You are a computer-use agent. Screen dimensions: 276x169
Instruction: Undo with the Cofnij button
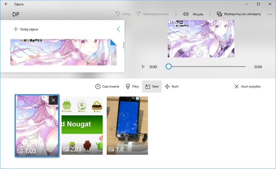pyautogui.click(x=123, y=14)
